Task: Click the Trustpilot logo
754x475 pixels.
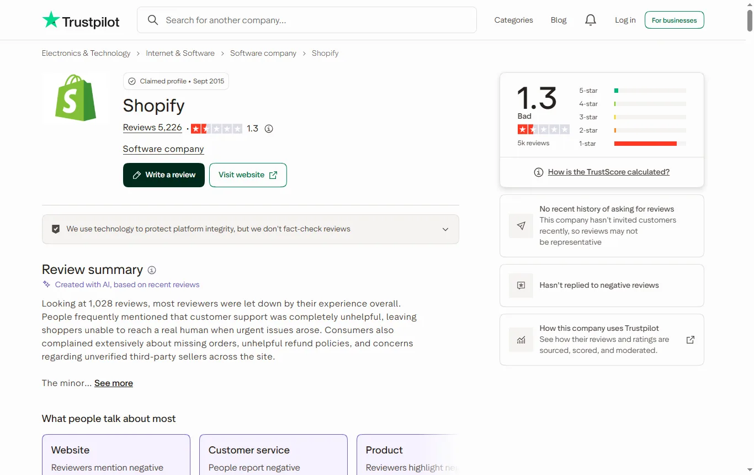Action: (81, 20)
